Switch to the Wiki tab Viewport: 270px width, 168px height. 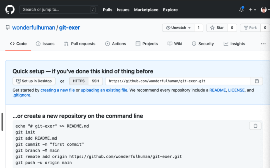(175, 44)
